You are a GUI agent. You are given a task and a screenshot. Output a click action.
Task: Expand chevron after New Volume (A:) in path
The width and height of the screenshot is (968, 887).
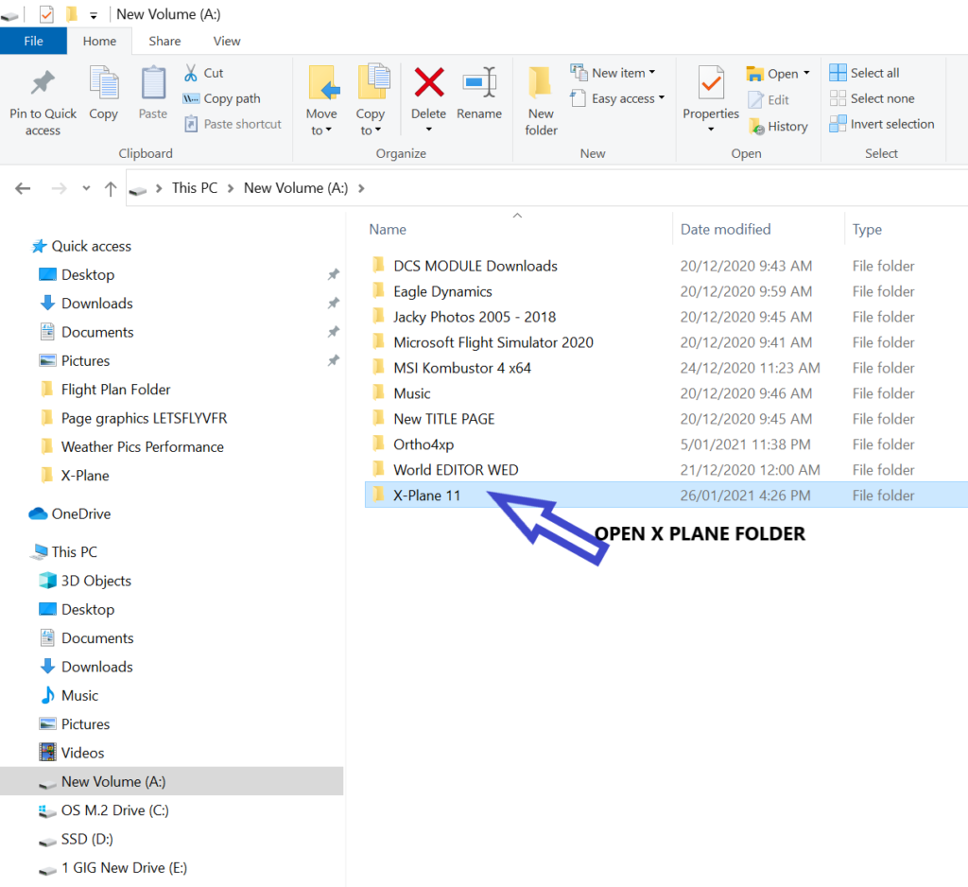361,188
